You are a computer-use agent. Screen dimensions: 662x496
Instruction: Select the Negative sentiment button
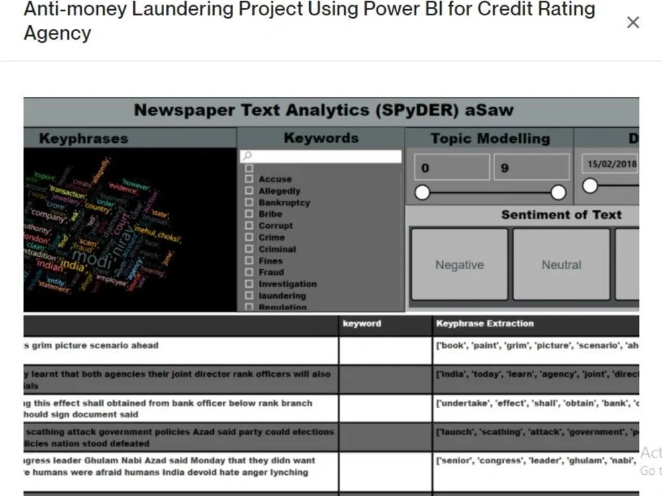(x=459, y=265)
